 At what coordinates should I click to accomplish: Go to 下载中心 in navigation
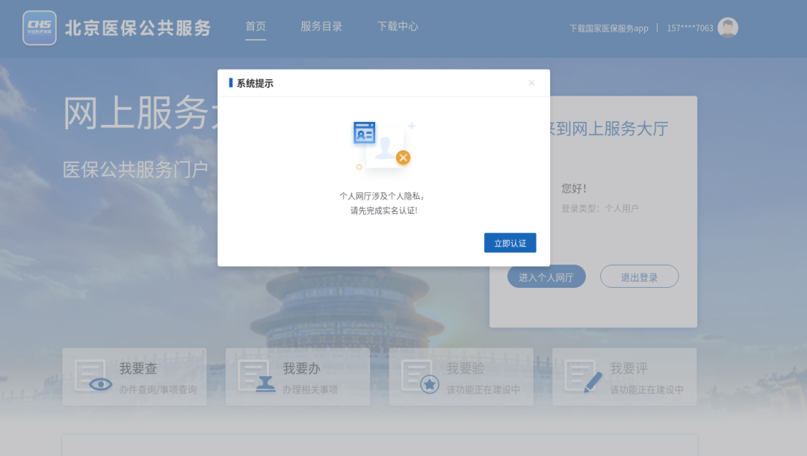[398, 27]
